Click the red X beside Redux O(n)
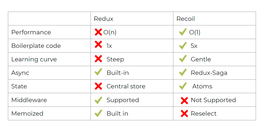The height and width of the screenshot is (128, 265). coord(98,32)
